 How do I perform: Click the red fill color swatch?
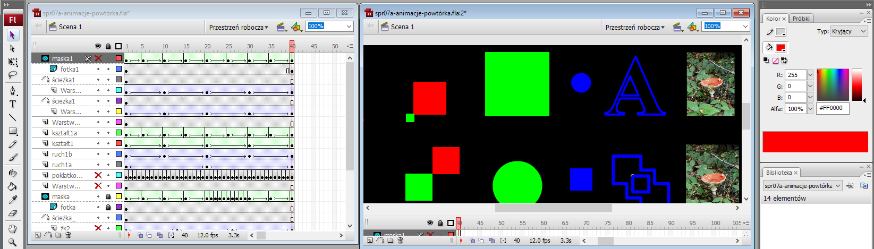pyautogui.click(x=780, y=48)
